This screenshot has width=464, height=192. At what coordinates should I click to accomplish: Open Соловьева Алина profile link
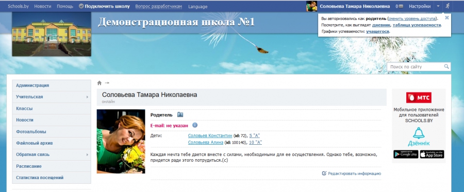click(x=206, y=142)
